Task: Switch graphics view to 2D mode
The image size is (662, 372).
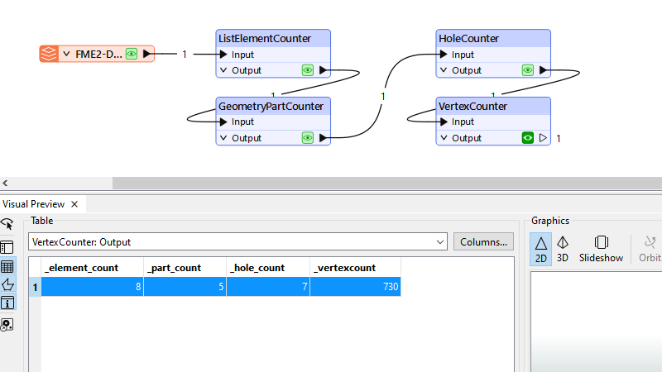Action: tap(540, 248)
